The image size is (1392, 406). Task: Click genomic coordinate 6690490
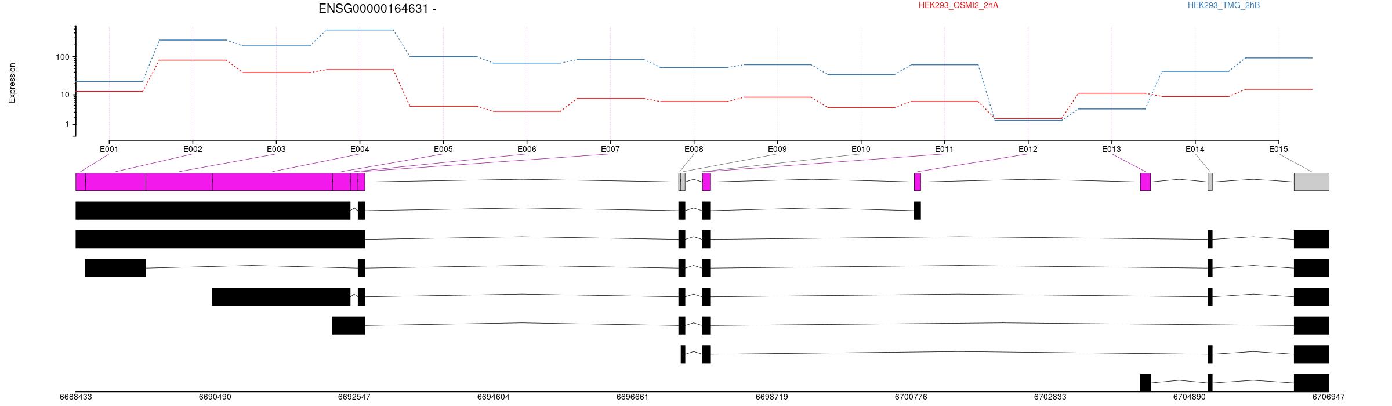tap(215, 397)
